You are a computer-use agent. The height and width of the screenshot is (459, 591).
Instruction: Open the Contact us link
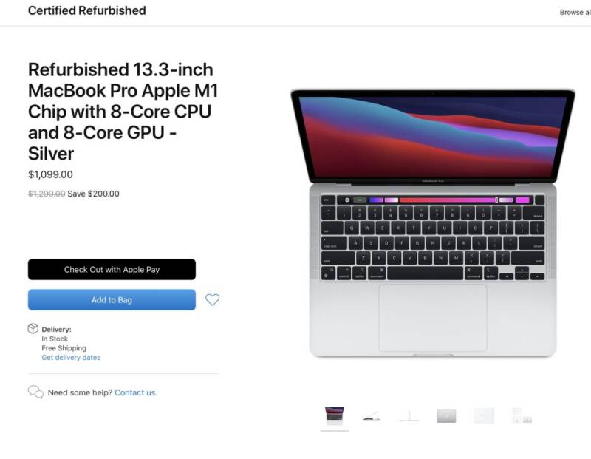tap(136, 392)
